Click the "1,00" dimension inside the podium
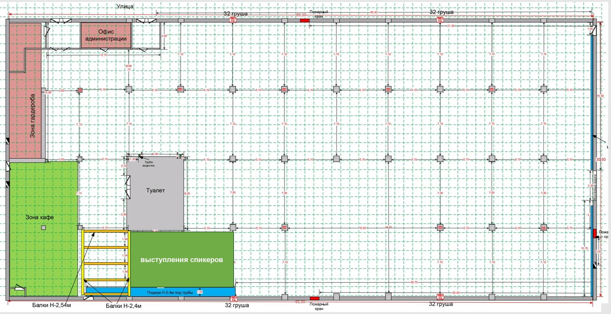The width and height of the screenshot is (611, 314). click(200, 292)
